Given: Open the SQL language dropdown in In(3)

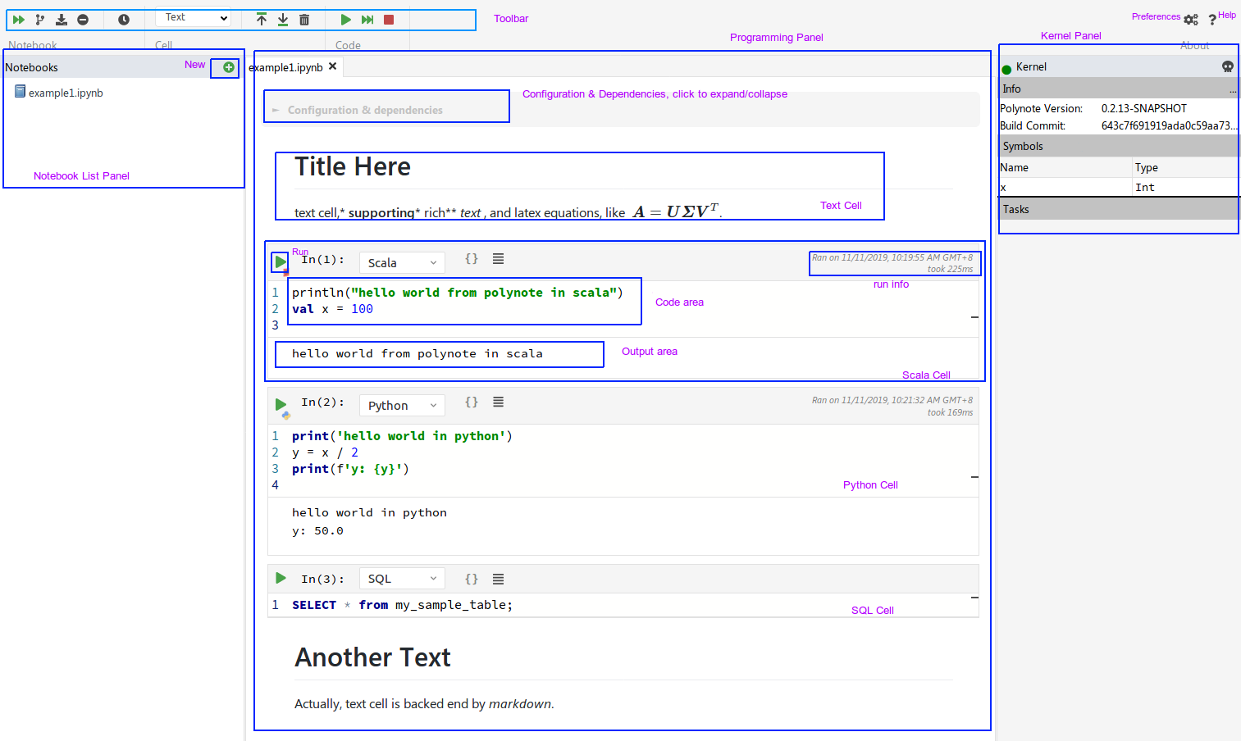Looking at the screenshot, I should 402,578.
